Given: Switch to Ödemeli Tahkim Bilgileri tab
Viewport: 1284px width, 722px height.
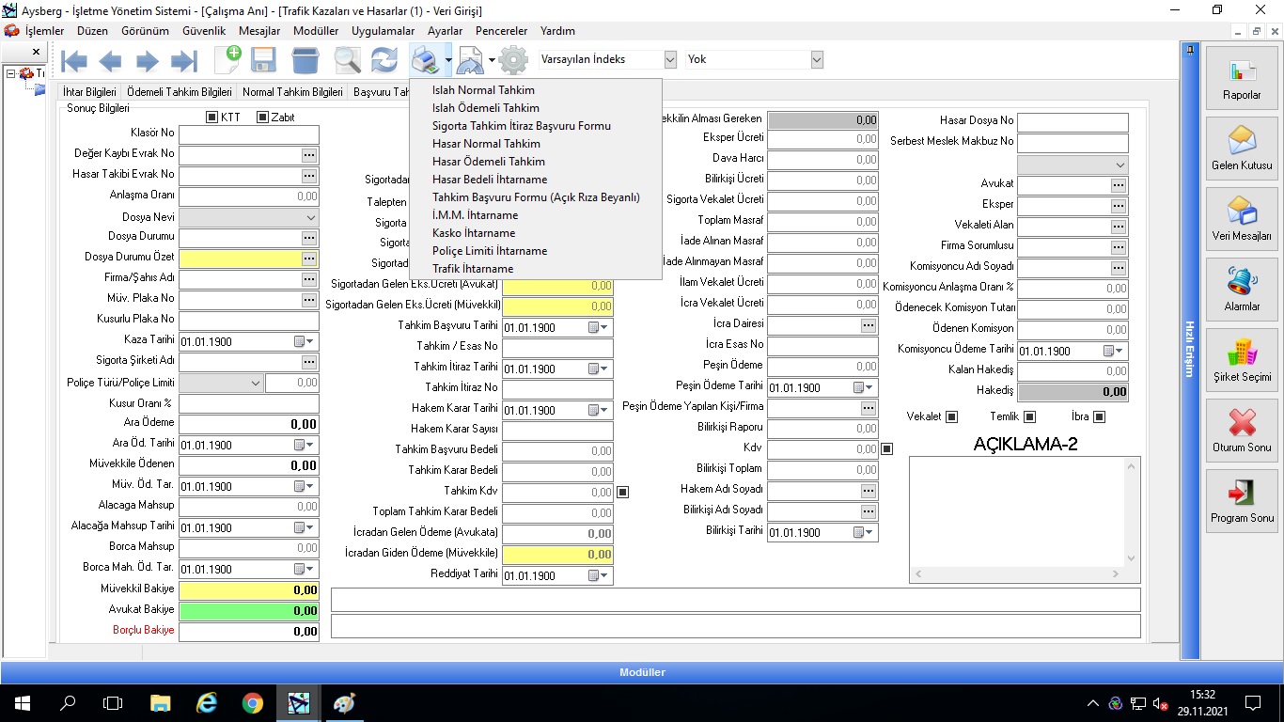Looking at the screenshot, I should [179, 92].
